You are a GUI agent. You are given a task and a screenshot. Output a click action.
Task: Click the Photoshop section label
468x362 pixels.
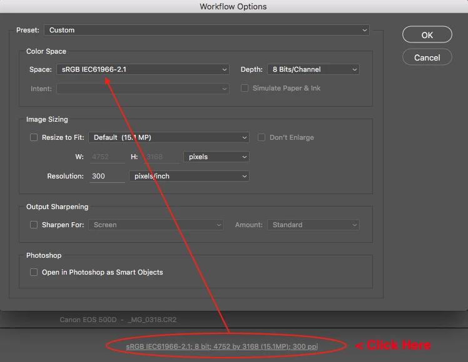(44, 255)
